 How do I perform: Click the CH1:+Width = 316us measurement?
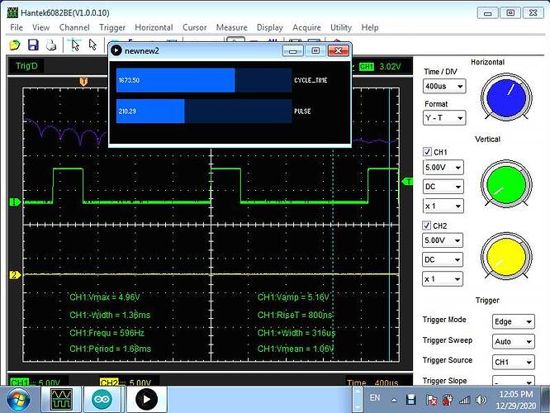tap(296, 333)
